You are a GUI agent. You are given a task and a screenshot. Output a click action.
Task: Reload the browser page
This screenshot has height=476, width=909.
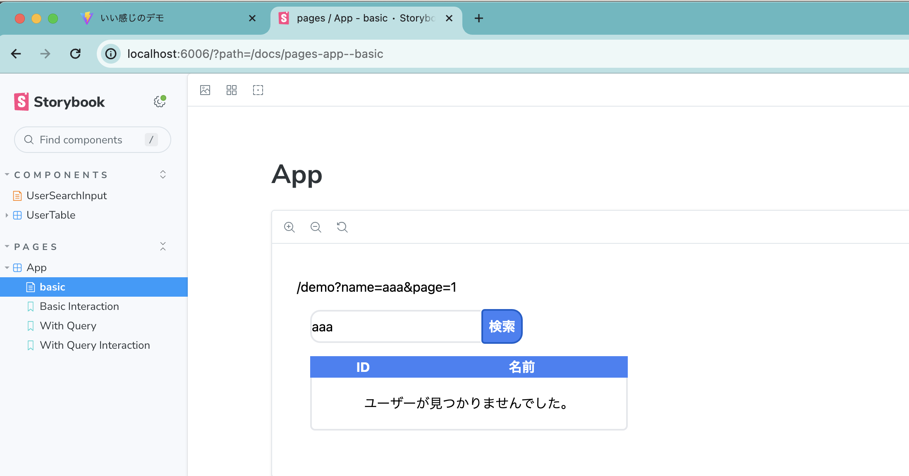point(75,54)
